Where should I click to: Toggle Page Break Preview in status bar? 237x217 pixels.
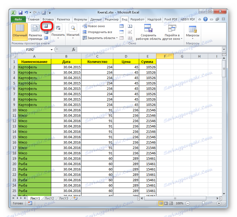[171, 203]
